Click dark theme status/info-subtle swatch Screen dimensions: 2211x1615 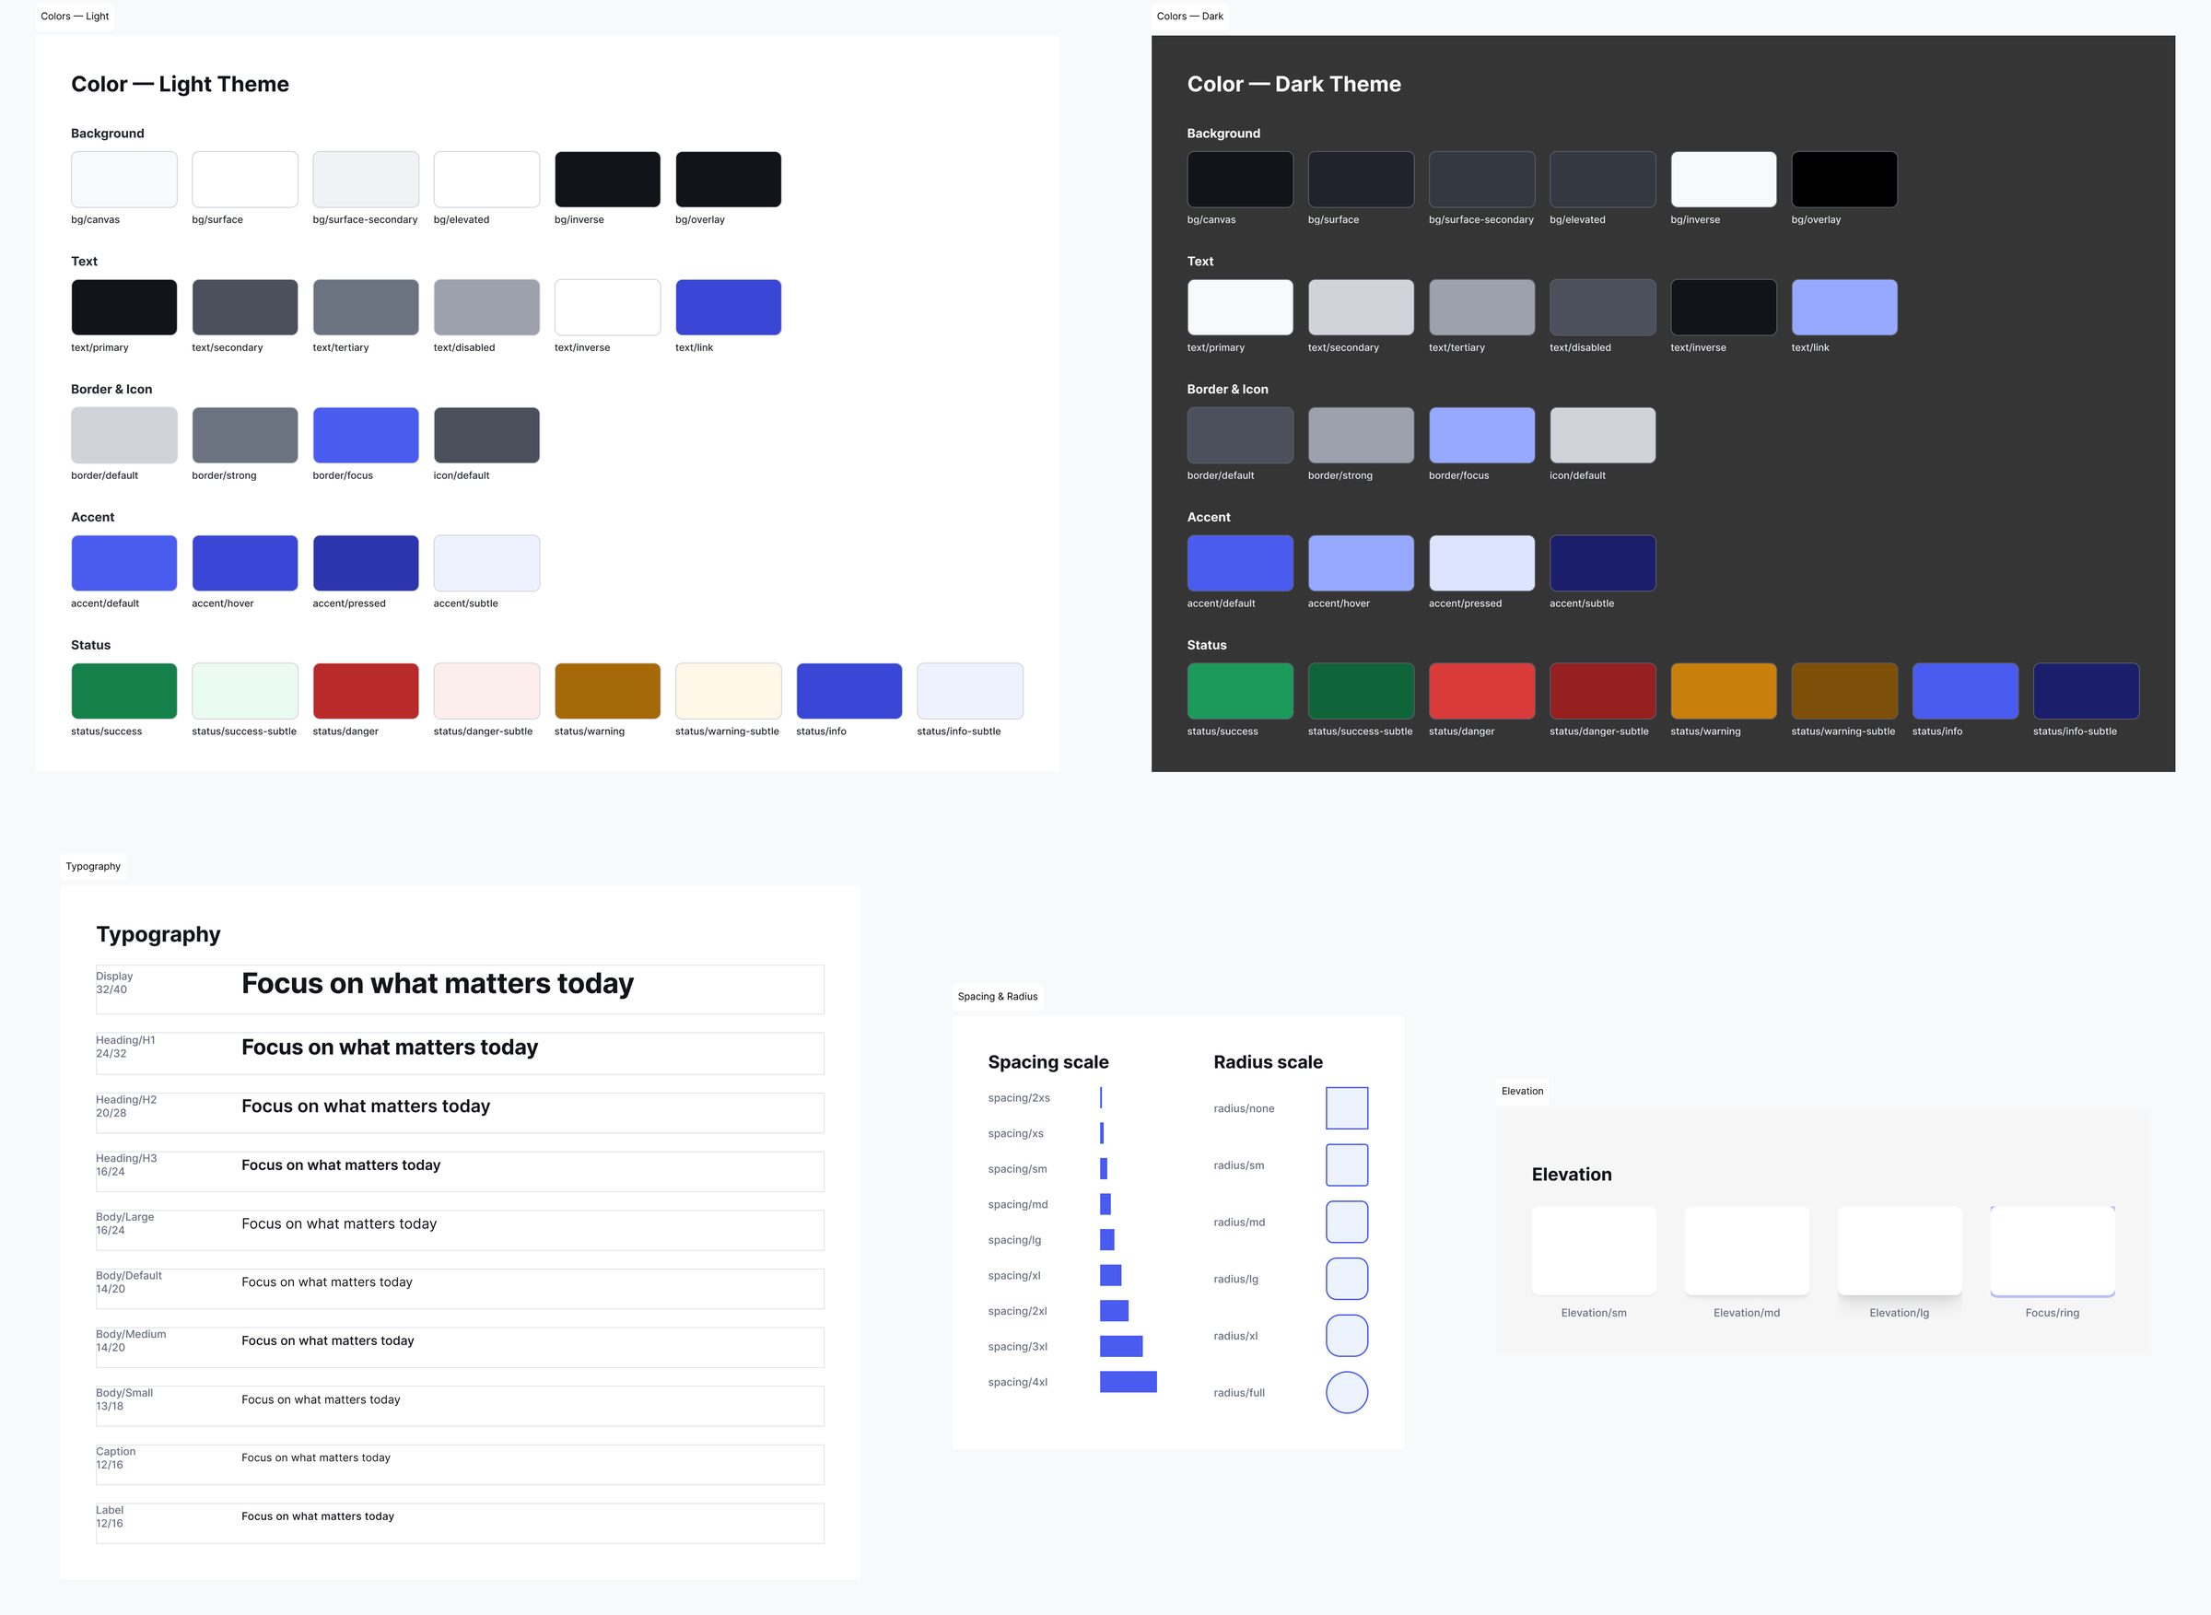coord(2086,691)
